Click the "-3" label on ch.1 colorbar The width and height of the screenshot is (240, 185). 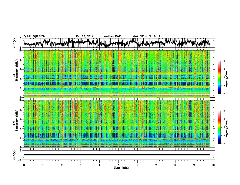[223, 61]
